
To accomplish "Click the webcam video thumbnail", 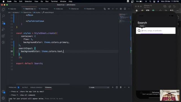I will pos(170,95).
